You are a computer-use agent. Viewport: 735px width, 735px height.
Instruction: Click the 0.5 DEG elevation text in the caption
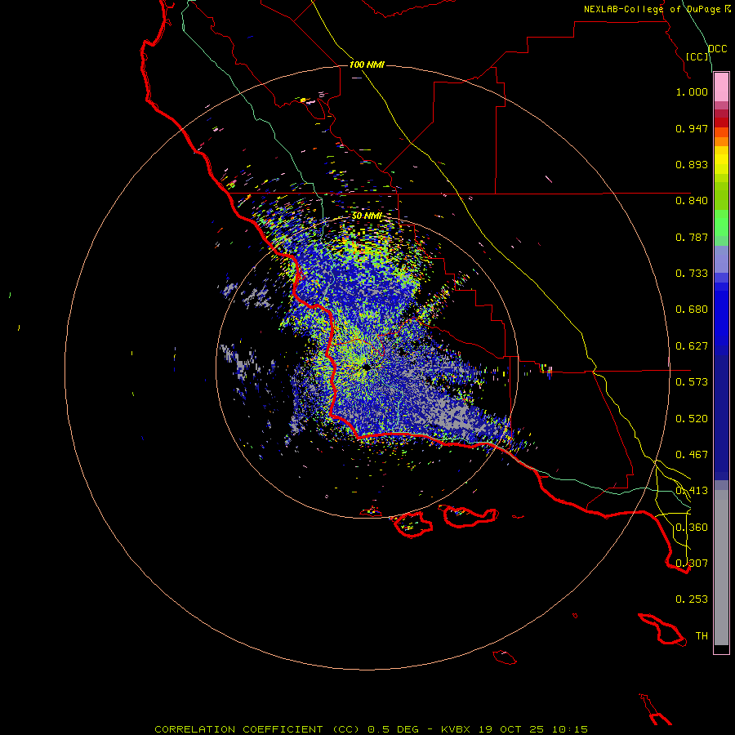394,729
